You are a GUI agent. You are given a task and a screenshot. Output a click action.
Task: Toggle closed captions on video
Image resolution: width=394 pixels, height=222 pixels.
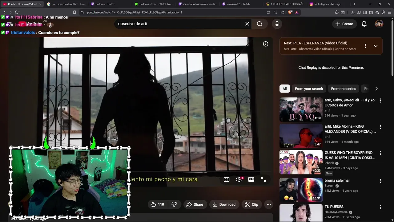[x=227, y=179]
